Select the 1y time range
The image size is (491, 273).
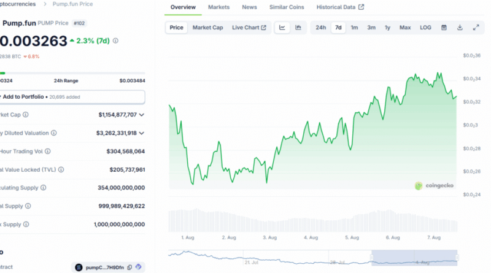pyautogui.click(x=387, y=28)
